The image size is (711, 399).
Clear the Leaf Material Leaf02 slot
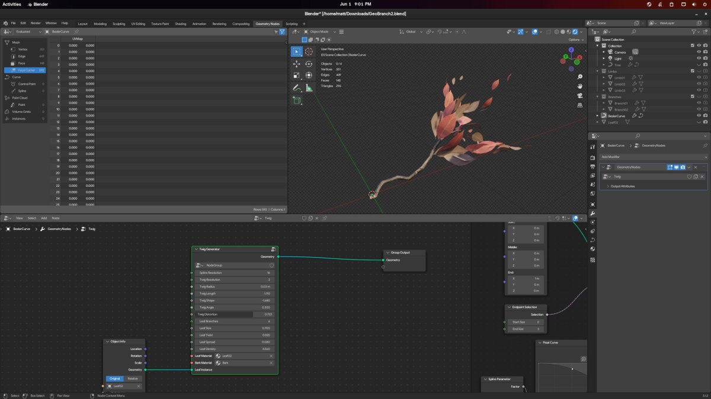[271, 356]
